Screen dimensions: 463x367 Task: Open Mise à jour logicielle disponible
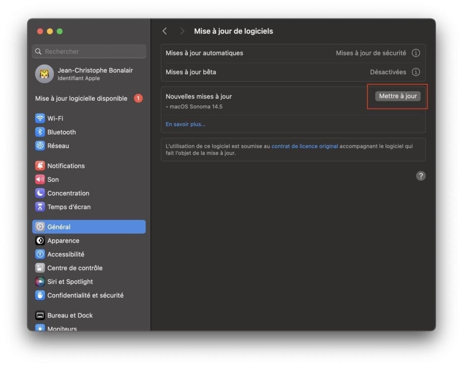(80, 98)
